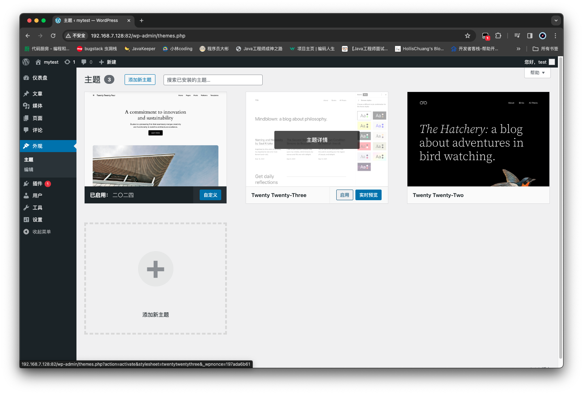583x394 pixels.
Task: Close the 主题 ‹ mytest WordPress tab
Action: 129,21
